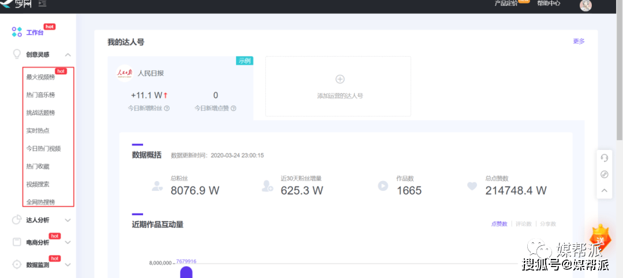Click 添加运营的达人号 card text
This screenshot has width=623, height=278.
[340, 96]
